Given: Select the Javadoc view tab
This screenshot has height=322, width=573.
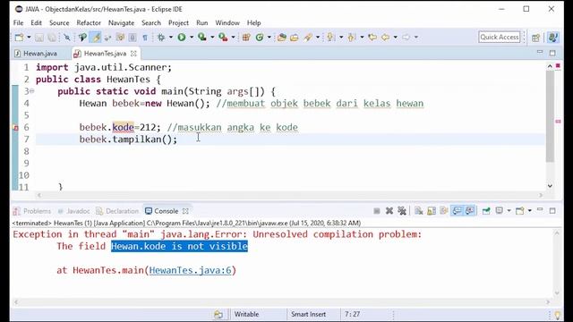Looking at the screenshot, I should click(x=73, y=211).
